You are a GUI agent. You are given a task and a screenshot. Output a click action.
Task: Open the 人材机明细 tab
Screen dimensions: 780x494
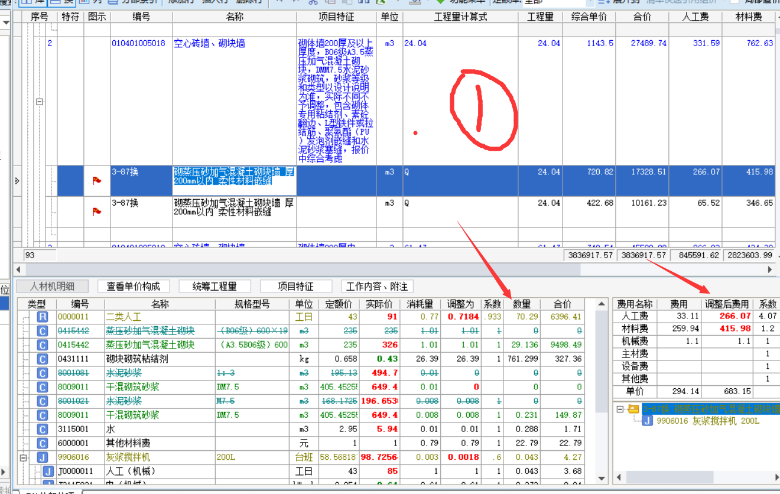[x=52, y=287]
